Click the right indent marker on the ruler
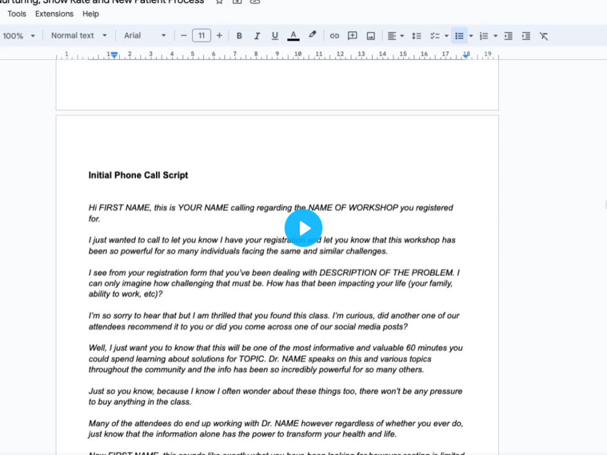This screenshot has height=455, width=607. click(466, 56)
